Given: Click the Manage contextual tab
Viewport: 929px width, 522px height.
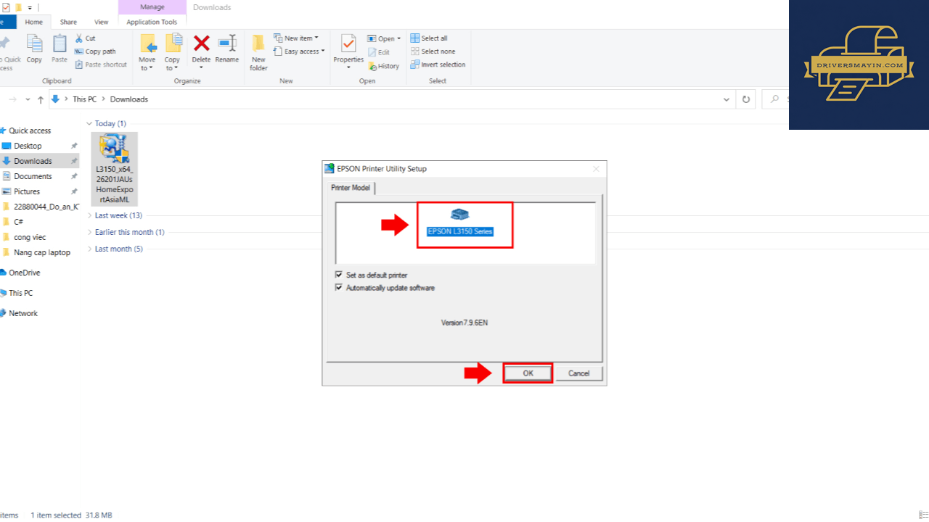Looking at the screenshot, I should point(152,7).
